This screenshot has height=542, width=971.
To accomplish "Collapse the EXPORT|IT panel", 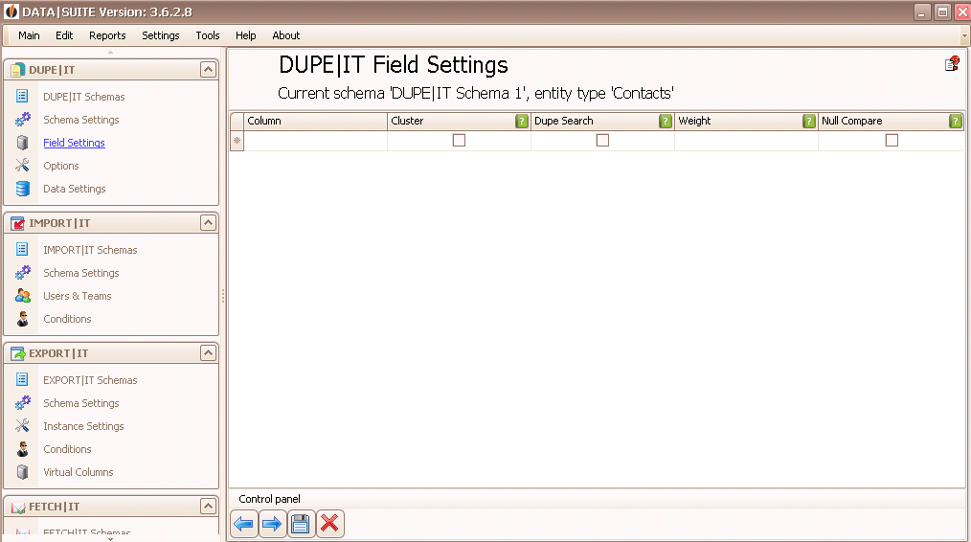I will (x=208, y=353).
